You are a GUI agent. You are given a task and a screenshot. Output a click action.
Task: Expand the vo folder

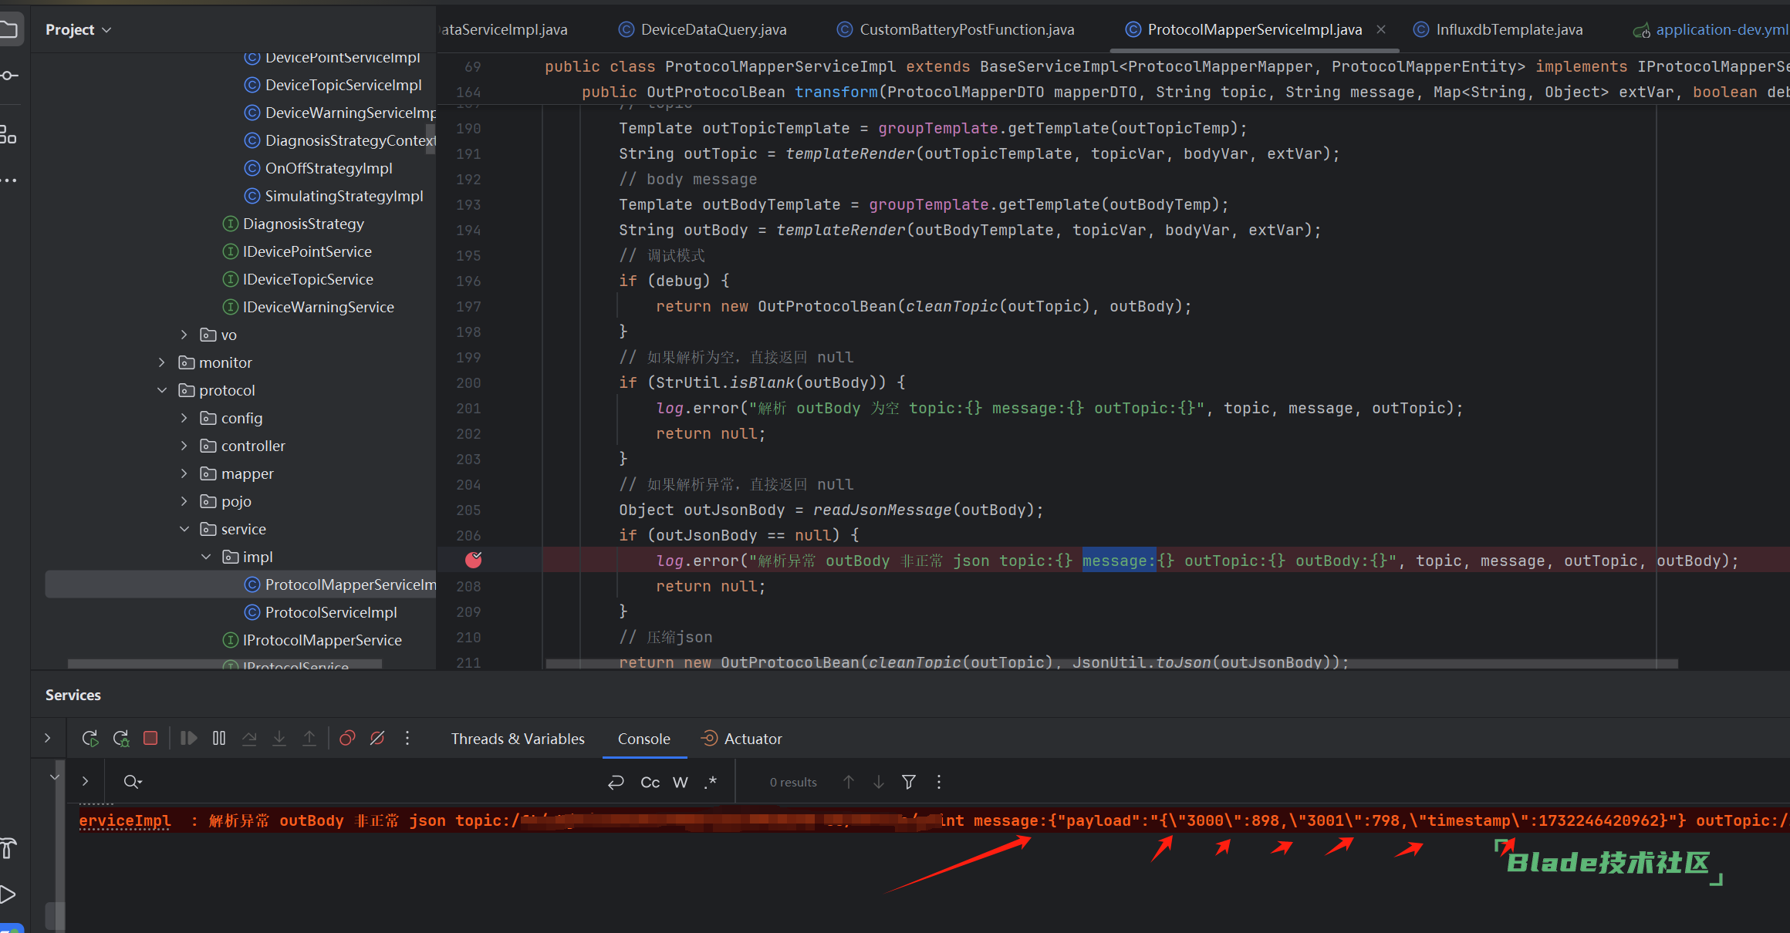184,335
